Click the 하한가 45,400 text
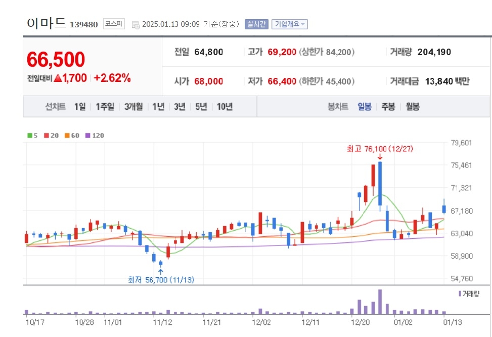The image size is (492, 337). [327, 81]
